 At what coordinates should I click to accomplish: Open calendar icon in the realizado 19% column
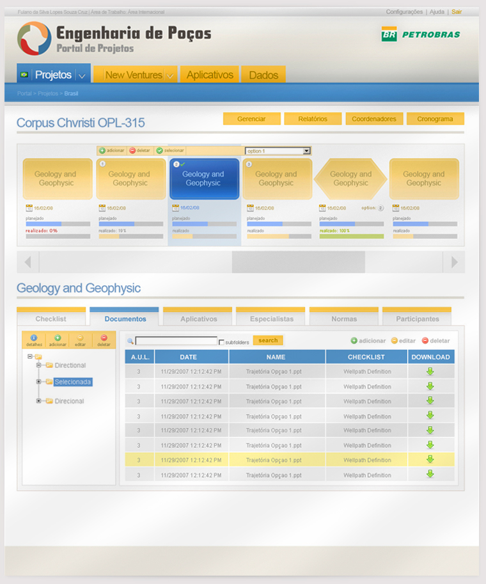click(102, 208)
